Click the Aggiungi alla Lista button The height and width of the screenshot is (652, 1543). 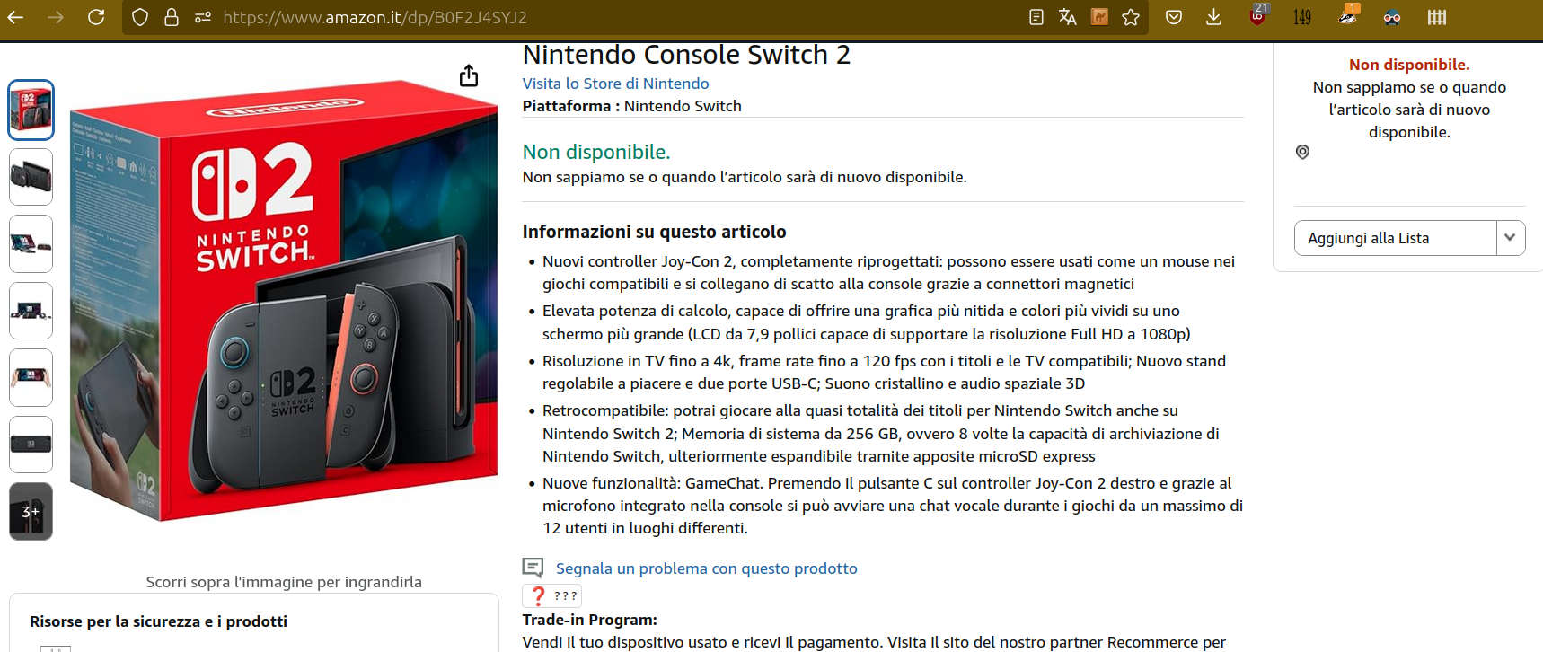click(1396, 238)
